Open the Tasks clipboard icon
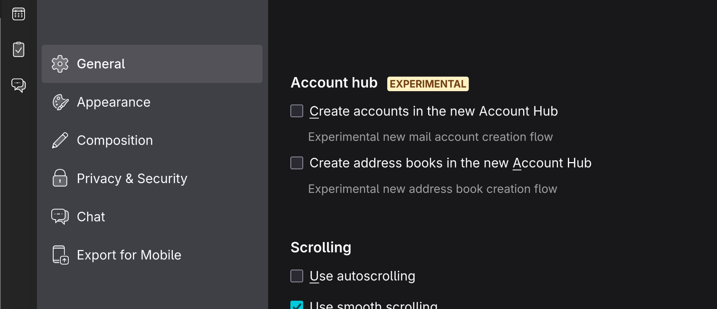Viewport: 717px width, 309px height. 18,50
